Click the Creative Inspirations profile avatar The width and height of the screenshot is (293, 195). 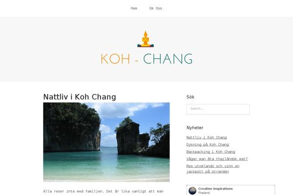point(192,191)
